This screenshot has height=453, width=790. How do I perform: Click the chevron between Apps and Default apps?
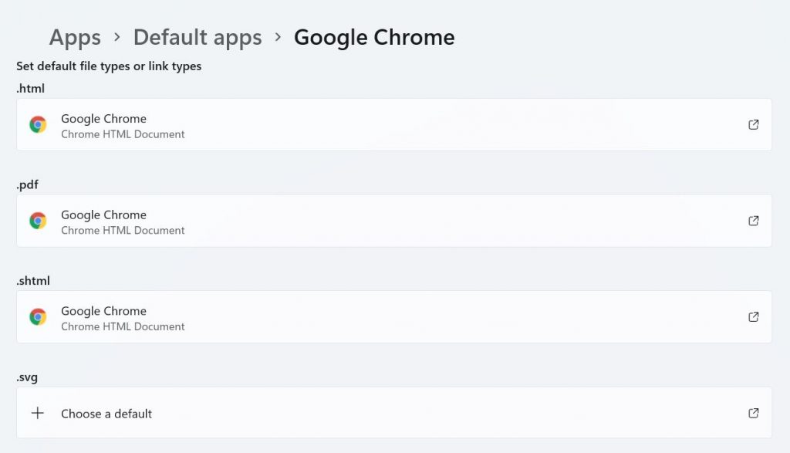(117, 37)
